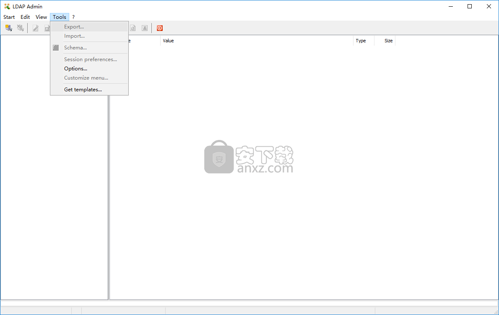This screenshot has width=499, height=315.
Task: Click the red Exit power icon
Action: (160, 28)
